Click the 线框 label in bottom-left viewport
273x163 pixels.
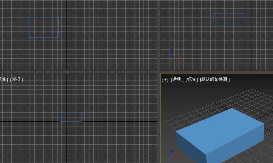pos(16,79)
